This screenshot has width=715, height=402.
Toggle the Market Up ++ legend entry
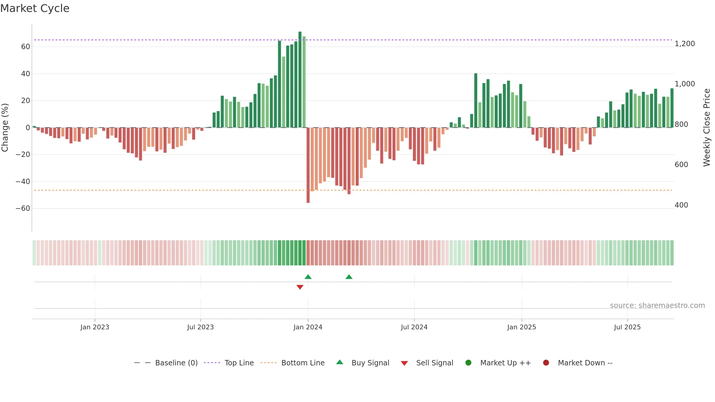click(498, 363)
